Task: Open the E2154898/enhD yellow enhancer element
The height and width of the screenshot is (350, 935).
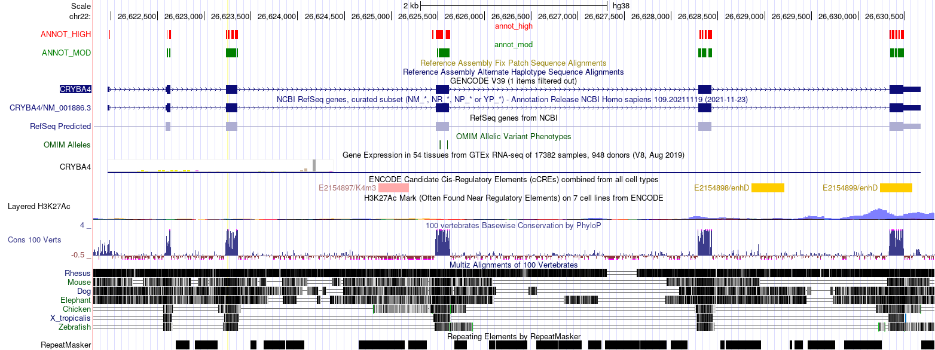Action: point(768,187)
